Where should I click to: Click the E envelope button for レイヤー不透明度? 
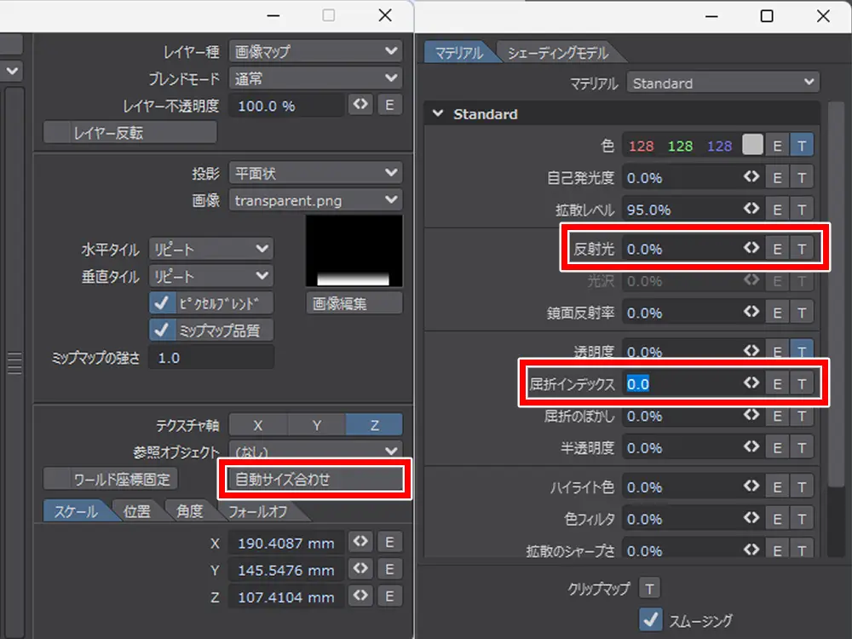tap(389, 106)
